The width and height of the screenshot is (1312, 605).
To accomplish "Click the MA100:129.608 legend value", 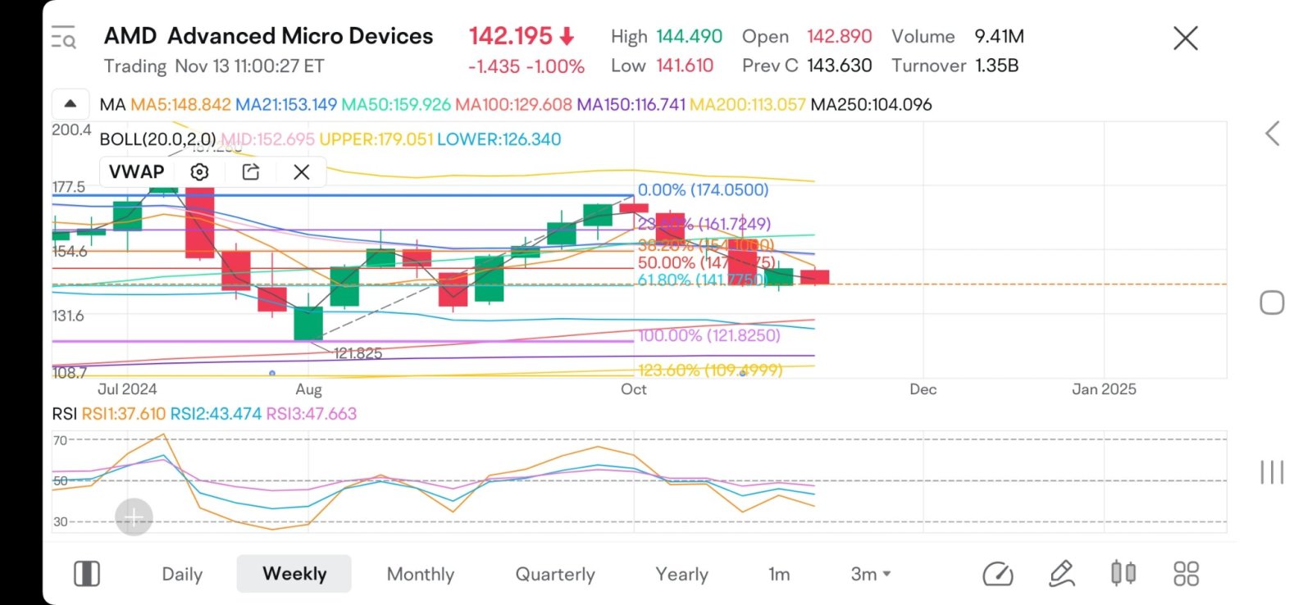I will [513, 105].
